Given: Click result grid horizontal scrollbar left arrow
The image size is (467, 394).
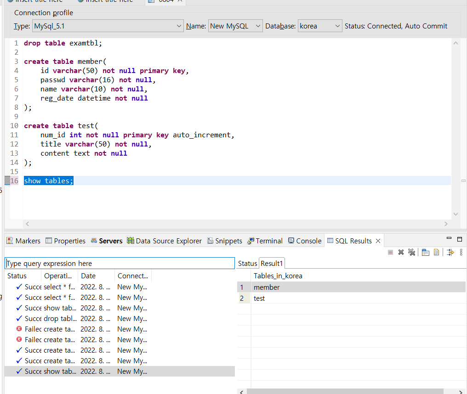Looking at the screenshot, I should (241, 392).
